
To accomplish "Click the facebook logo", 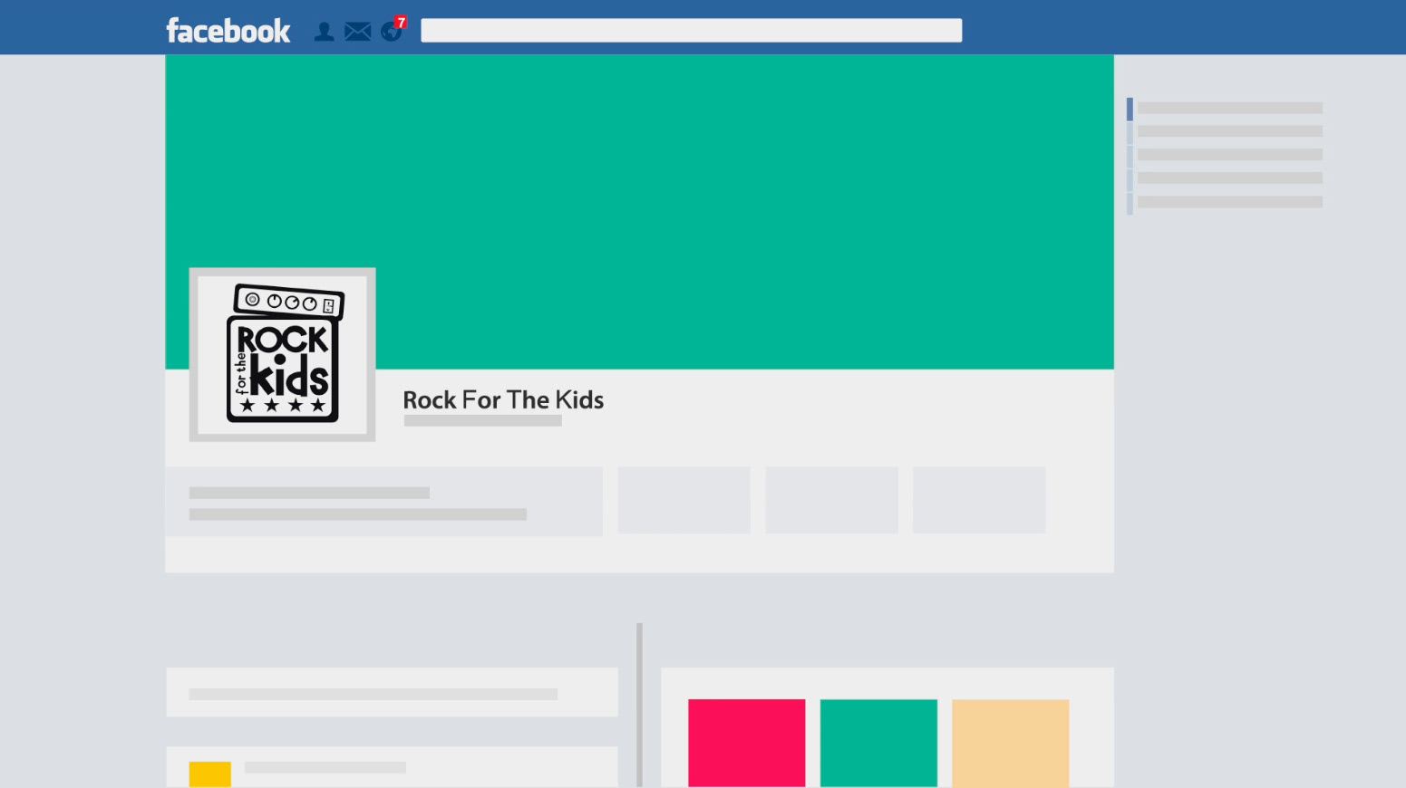I will pos(228,31).
